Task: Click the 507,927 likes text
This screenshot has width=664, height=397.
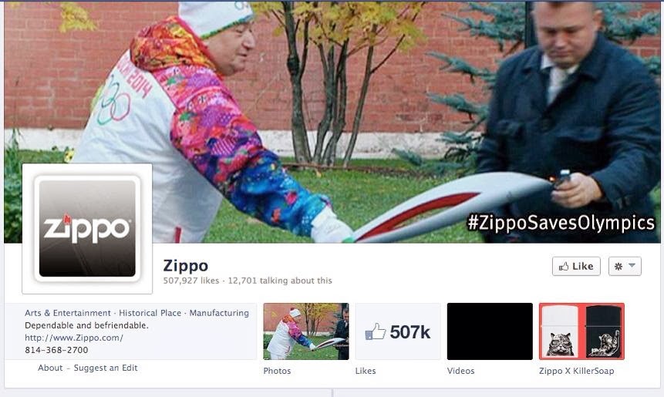Action: [191, 281]
